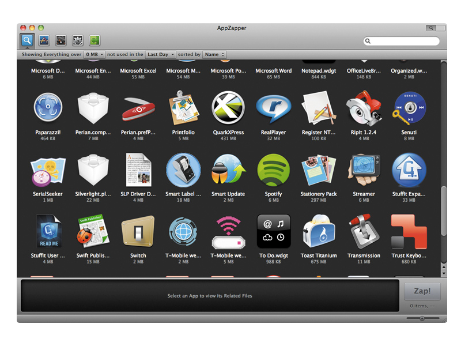Select the magnifier search view toolbar icon

tap(27, 40)
